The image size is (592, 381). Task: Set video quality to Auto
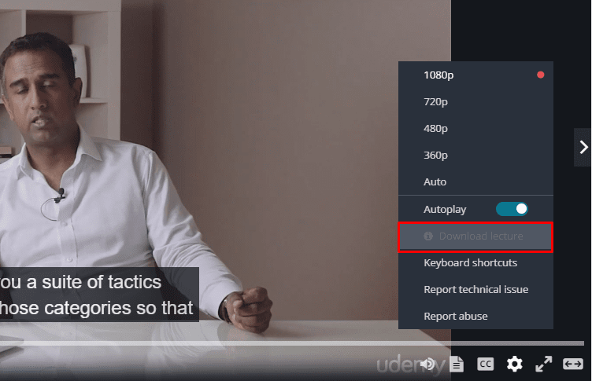pos(475,182)
